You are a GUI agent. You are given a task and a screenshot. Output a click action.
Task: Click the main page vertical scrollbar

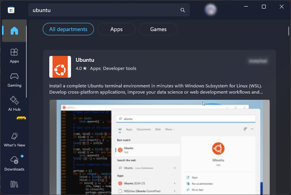pos(289,31)
